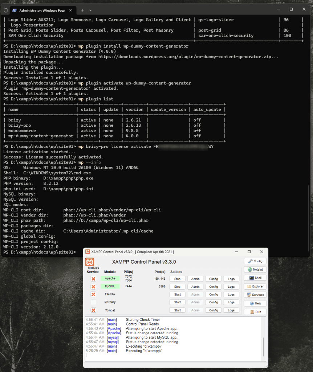Click the "Control Panel Ready" log entry
This screenshot has width=313, height=372.
click(x=142, y=324)
